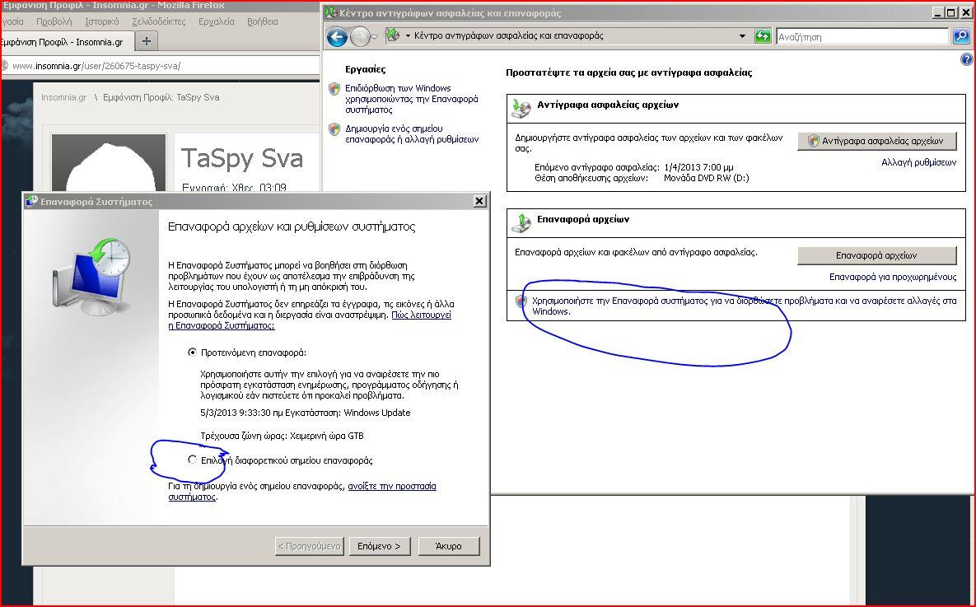
Task: Refresh the Backup and Restore Center view
Action: coord(763,36)
